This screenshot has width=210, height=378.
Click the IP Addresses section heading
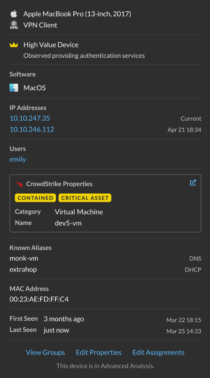[28, 108]
